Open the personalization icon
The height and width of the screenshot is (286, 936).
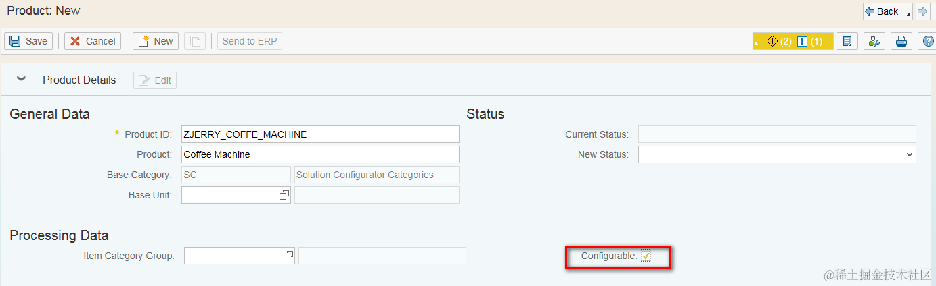click(874, 41)
